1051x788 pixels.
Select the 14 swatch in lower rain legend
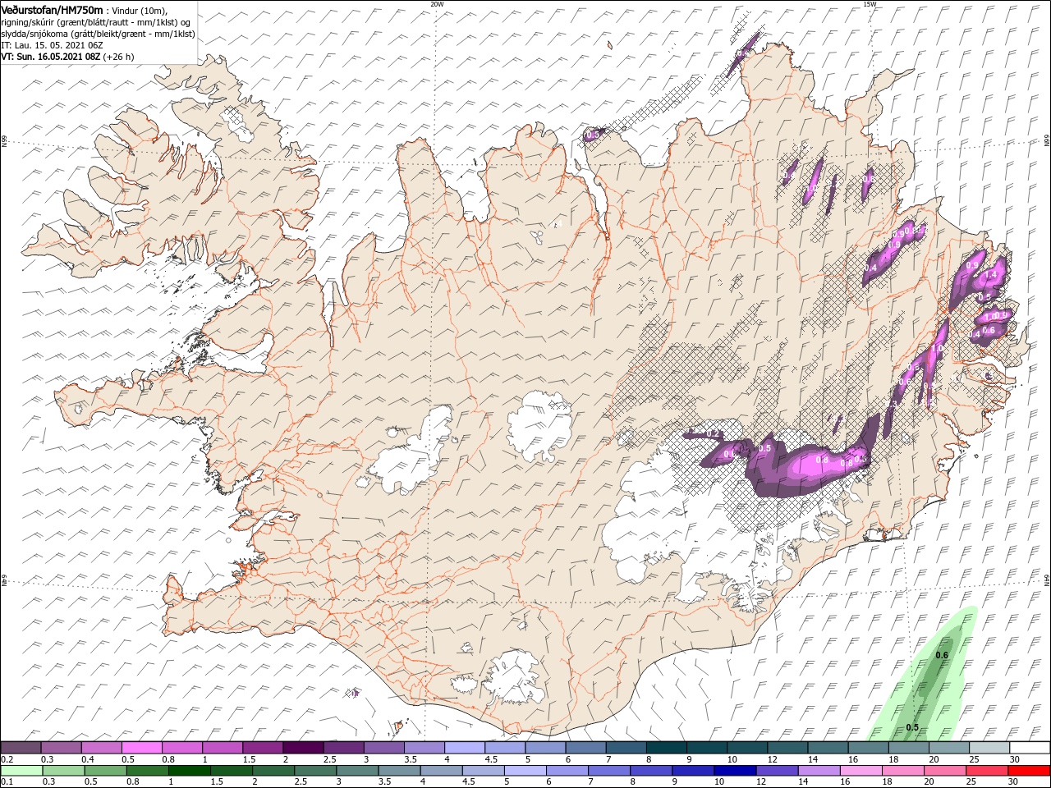point(819,771)
